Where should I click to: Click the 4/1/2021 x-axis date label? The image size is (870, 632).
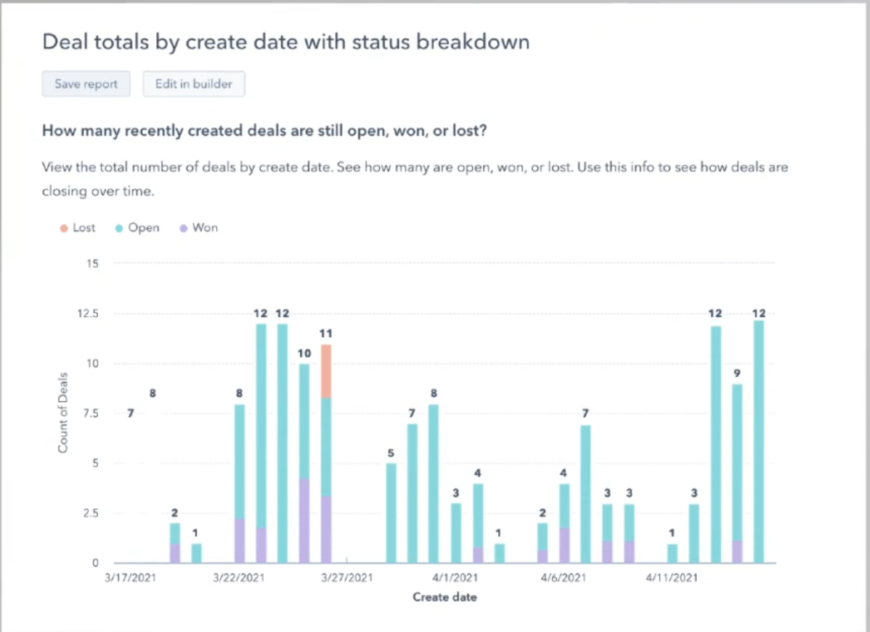coord(455,577)
